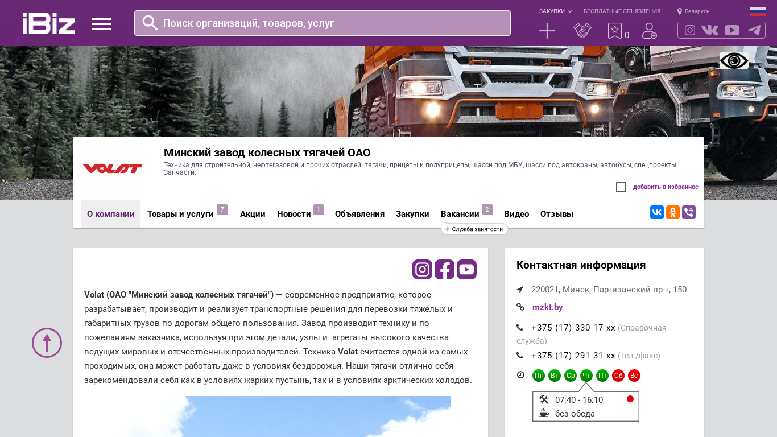Open the 'О компании' tab
777x437 pixels.
111,214
